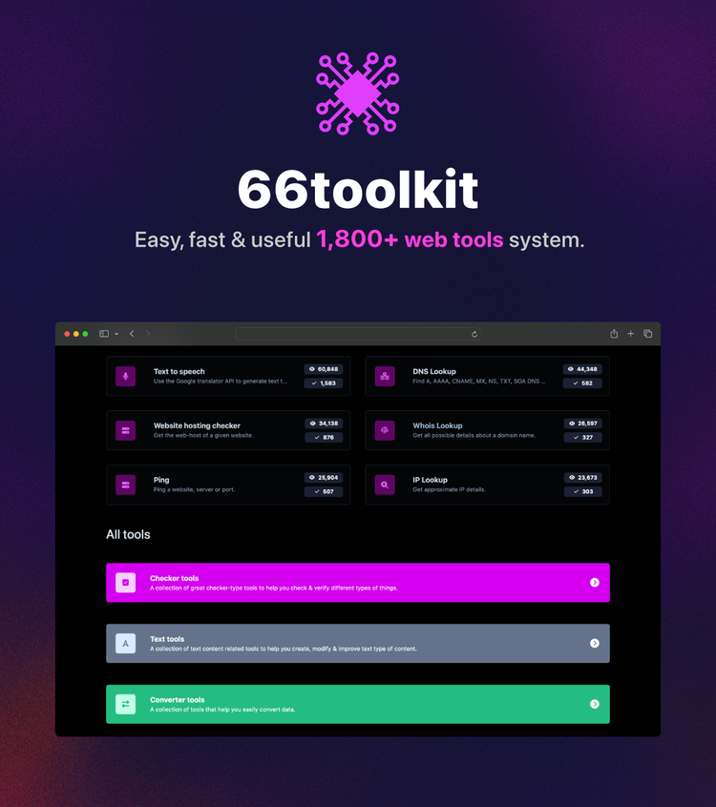Go back with browser back arrow
The height and width of the screenshot is (807, 716).
point(132,334)
